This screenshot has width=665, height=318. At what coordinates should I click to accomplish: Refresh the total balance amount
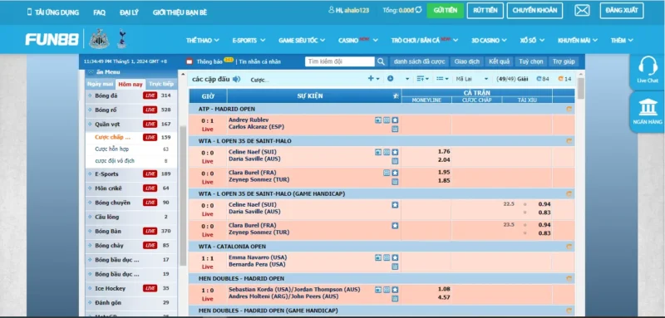419,10
